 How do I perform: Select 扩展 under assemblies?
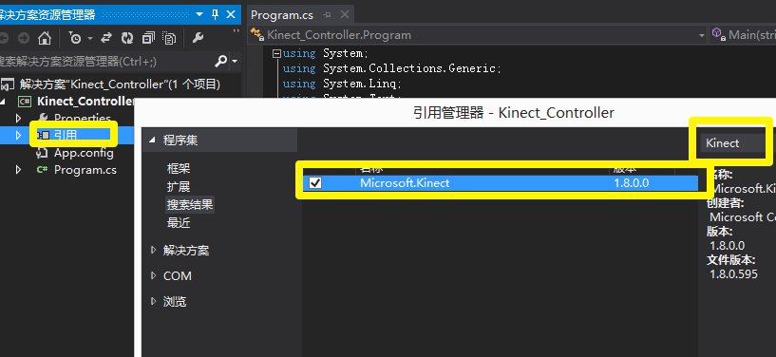click(179, 186)
